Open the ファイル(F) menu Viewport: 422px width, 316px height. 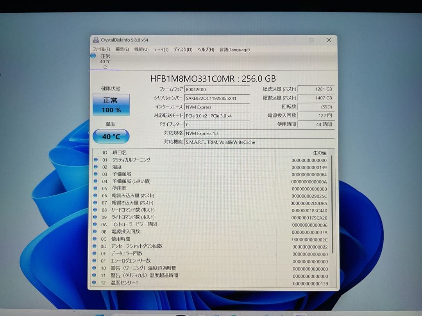click(x=101, y=50)
